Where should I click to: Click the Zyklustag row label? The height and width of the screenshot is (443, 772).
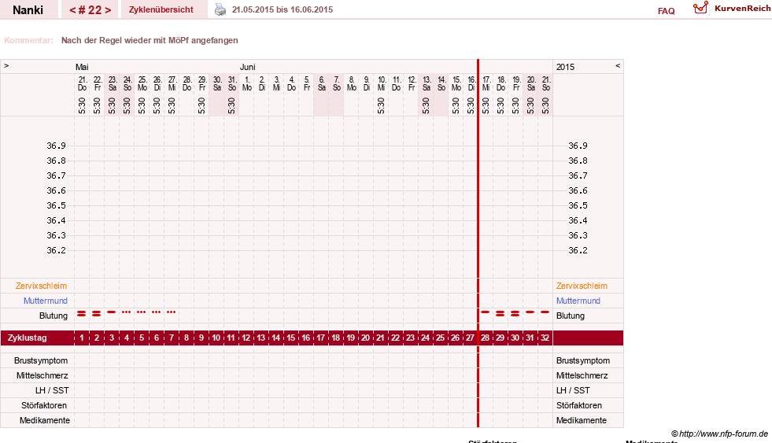click(x=27, y=338)
